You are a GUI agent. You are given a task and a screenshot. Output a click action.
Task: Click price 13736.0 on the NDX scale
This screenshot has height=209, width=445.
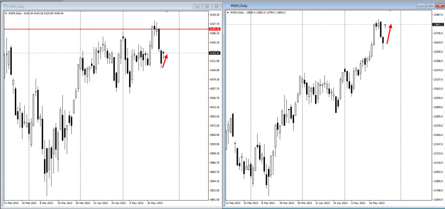pyautogui.click(x=439, y=33)
